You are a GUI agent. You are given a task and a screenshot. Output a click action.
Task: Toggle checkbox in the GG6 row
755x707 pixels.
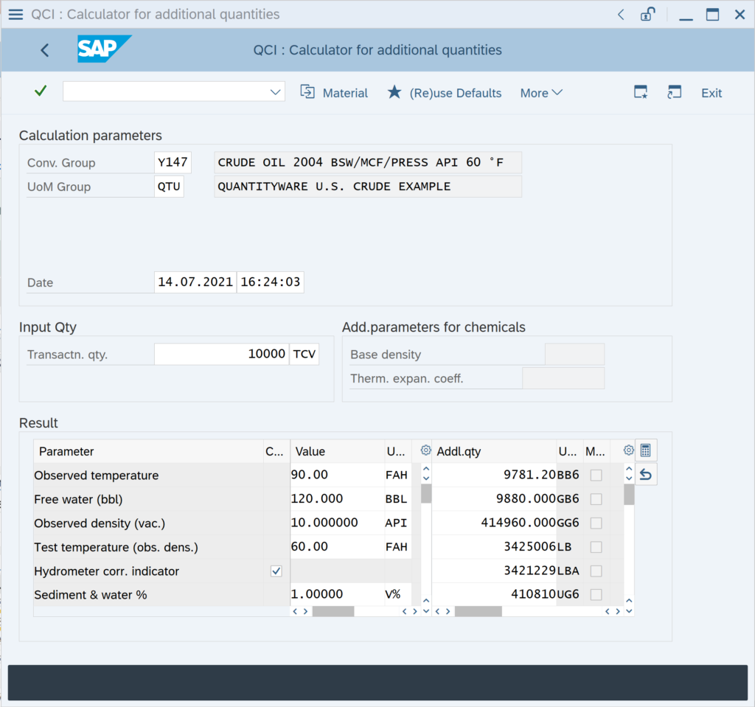point(596,523)
